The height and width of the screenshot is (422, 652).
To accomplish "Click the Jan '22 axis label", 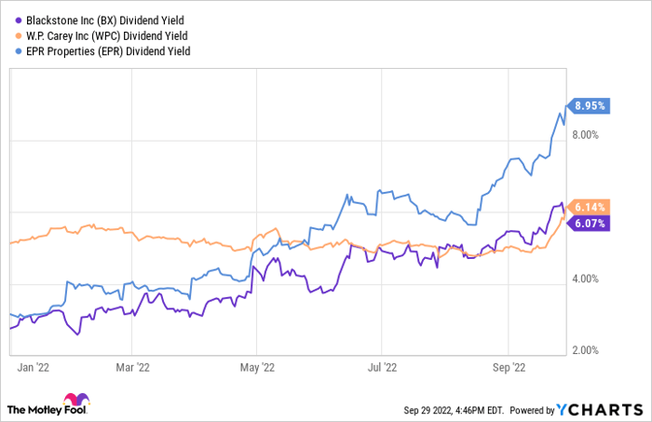I will [34, 367].
